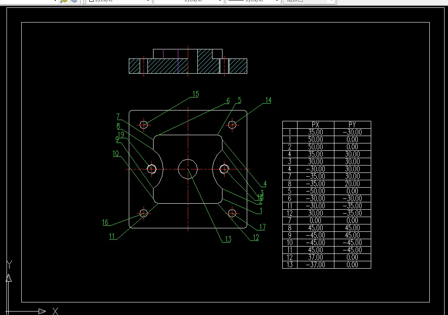Click green leader label 11 in the drawing
Screen dimensions: 448x315
pos(112,236)
